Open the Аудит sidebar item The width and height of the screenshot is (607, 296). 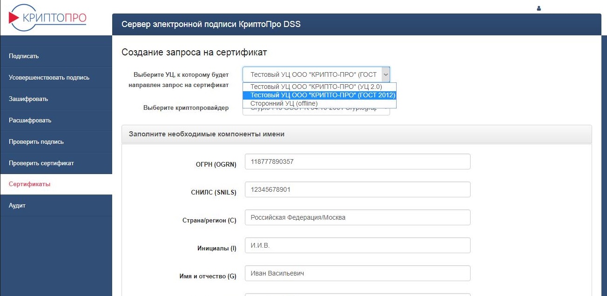pos(17,206)
